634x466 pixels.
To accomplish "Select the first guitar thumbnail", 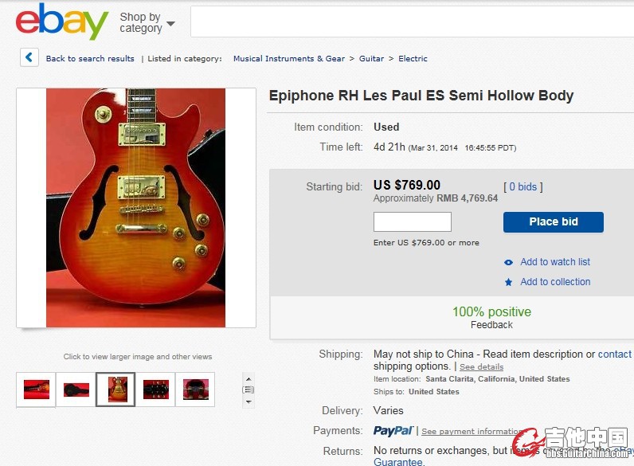I will pyautogui.click(x=36, y=390).
